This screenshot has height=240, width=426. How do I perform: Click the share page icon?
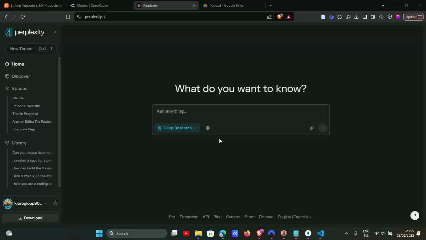(269, 17)
